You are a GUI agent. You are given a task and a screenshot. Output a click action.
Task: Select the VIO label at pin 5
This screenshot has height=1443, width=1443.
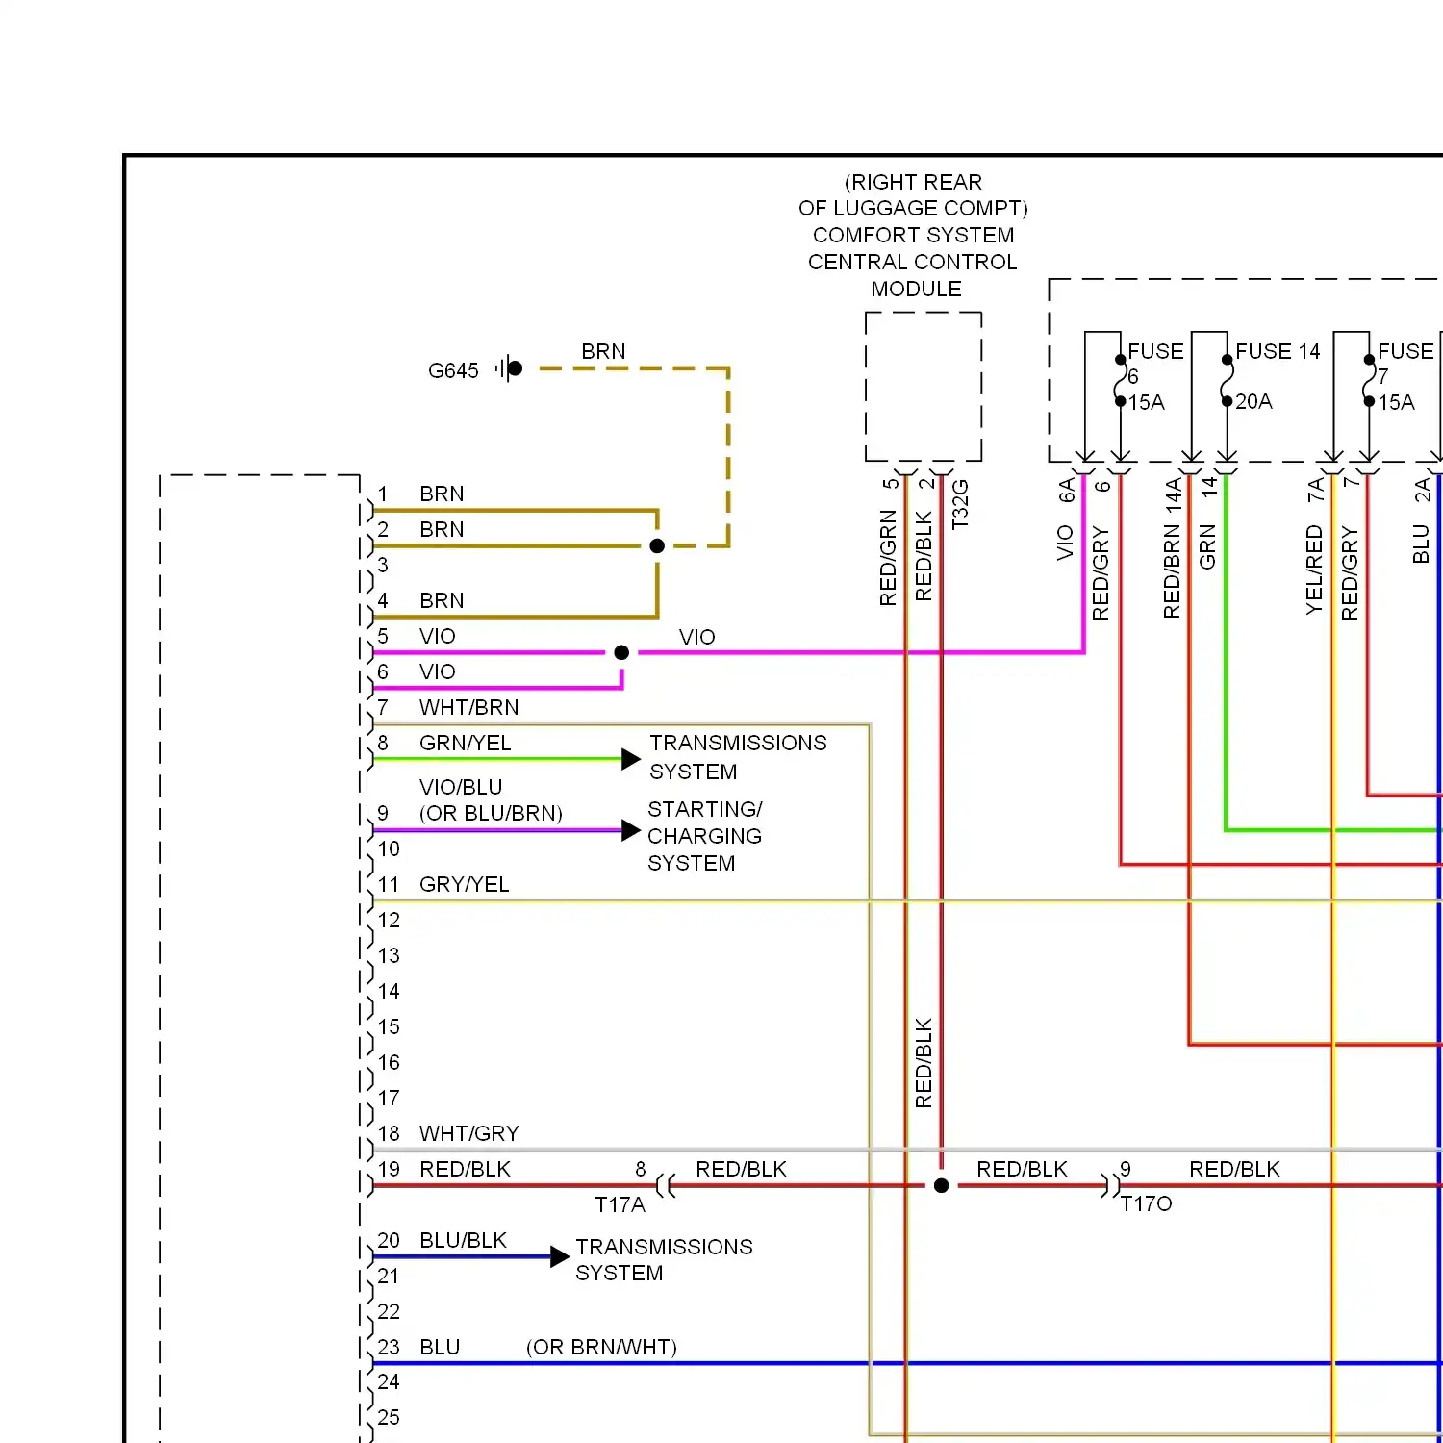(x=438, y=636)
